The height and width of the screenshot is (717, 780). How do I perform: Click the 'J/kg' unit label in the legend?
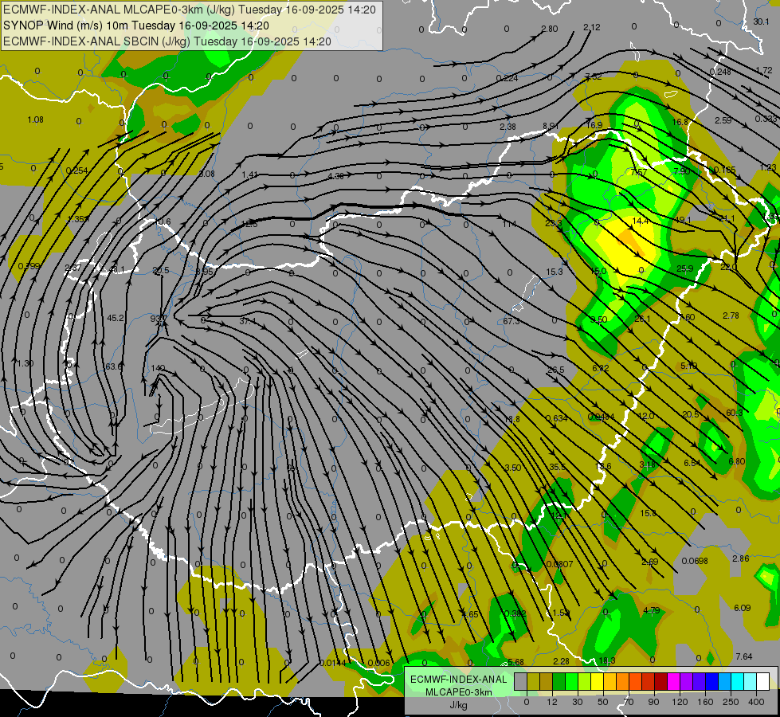tap(458, 705)
